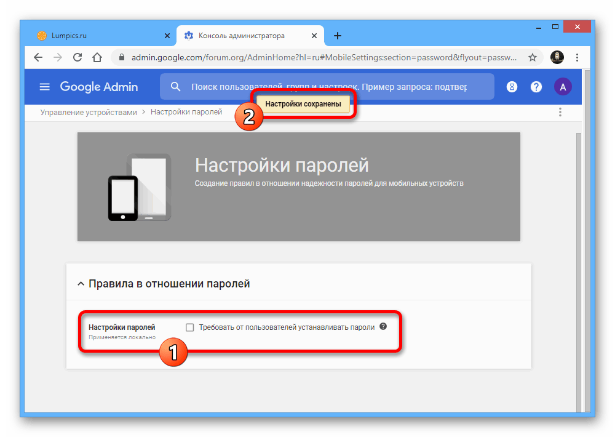Open the help question mark icon
Screen dimensions: 615x437
[x=536, y=87]
